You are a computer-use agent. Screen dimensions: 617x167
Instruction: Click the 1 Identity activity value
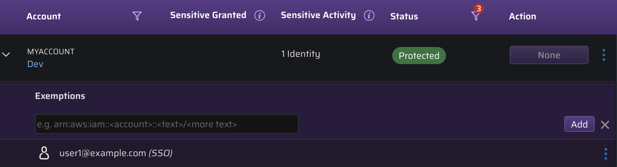click(x=301, y=54)
